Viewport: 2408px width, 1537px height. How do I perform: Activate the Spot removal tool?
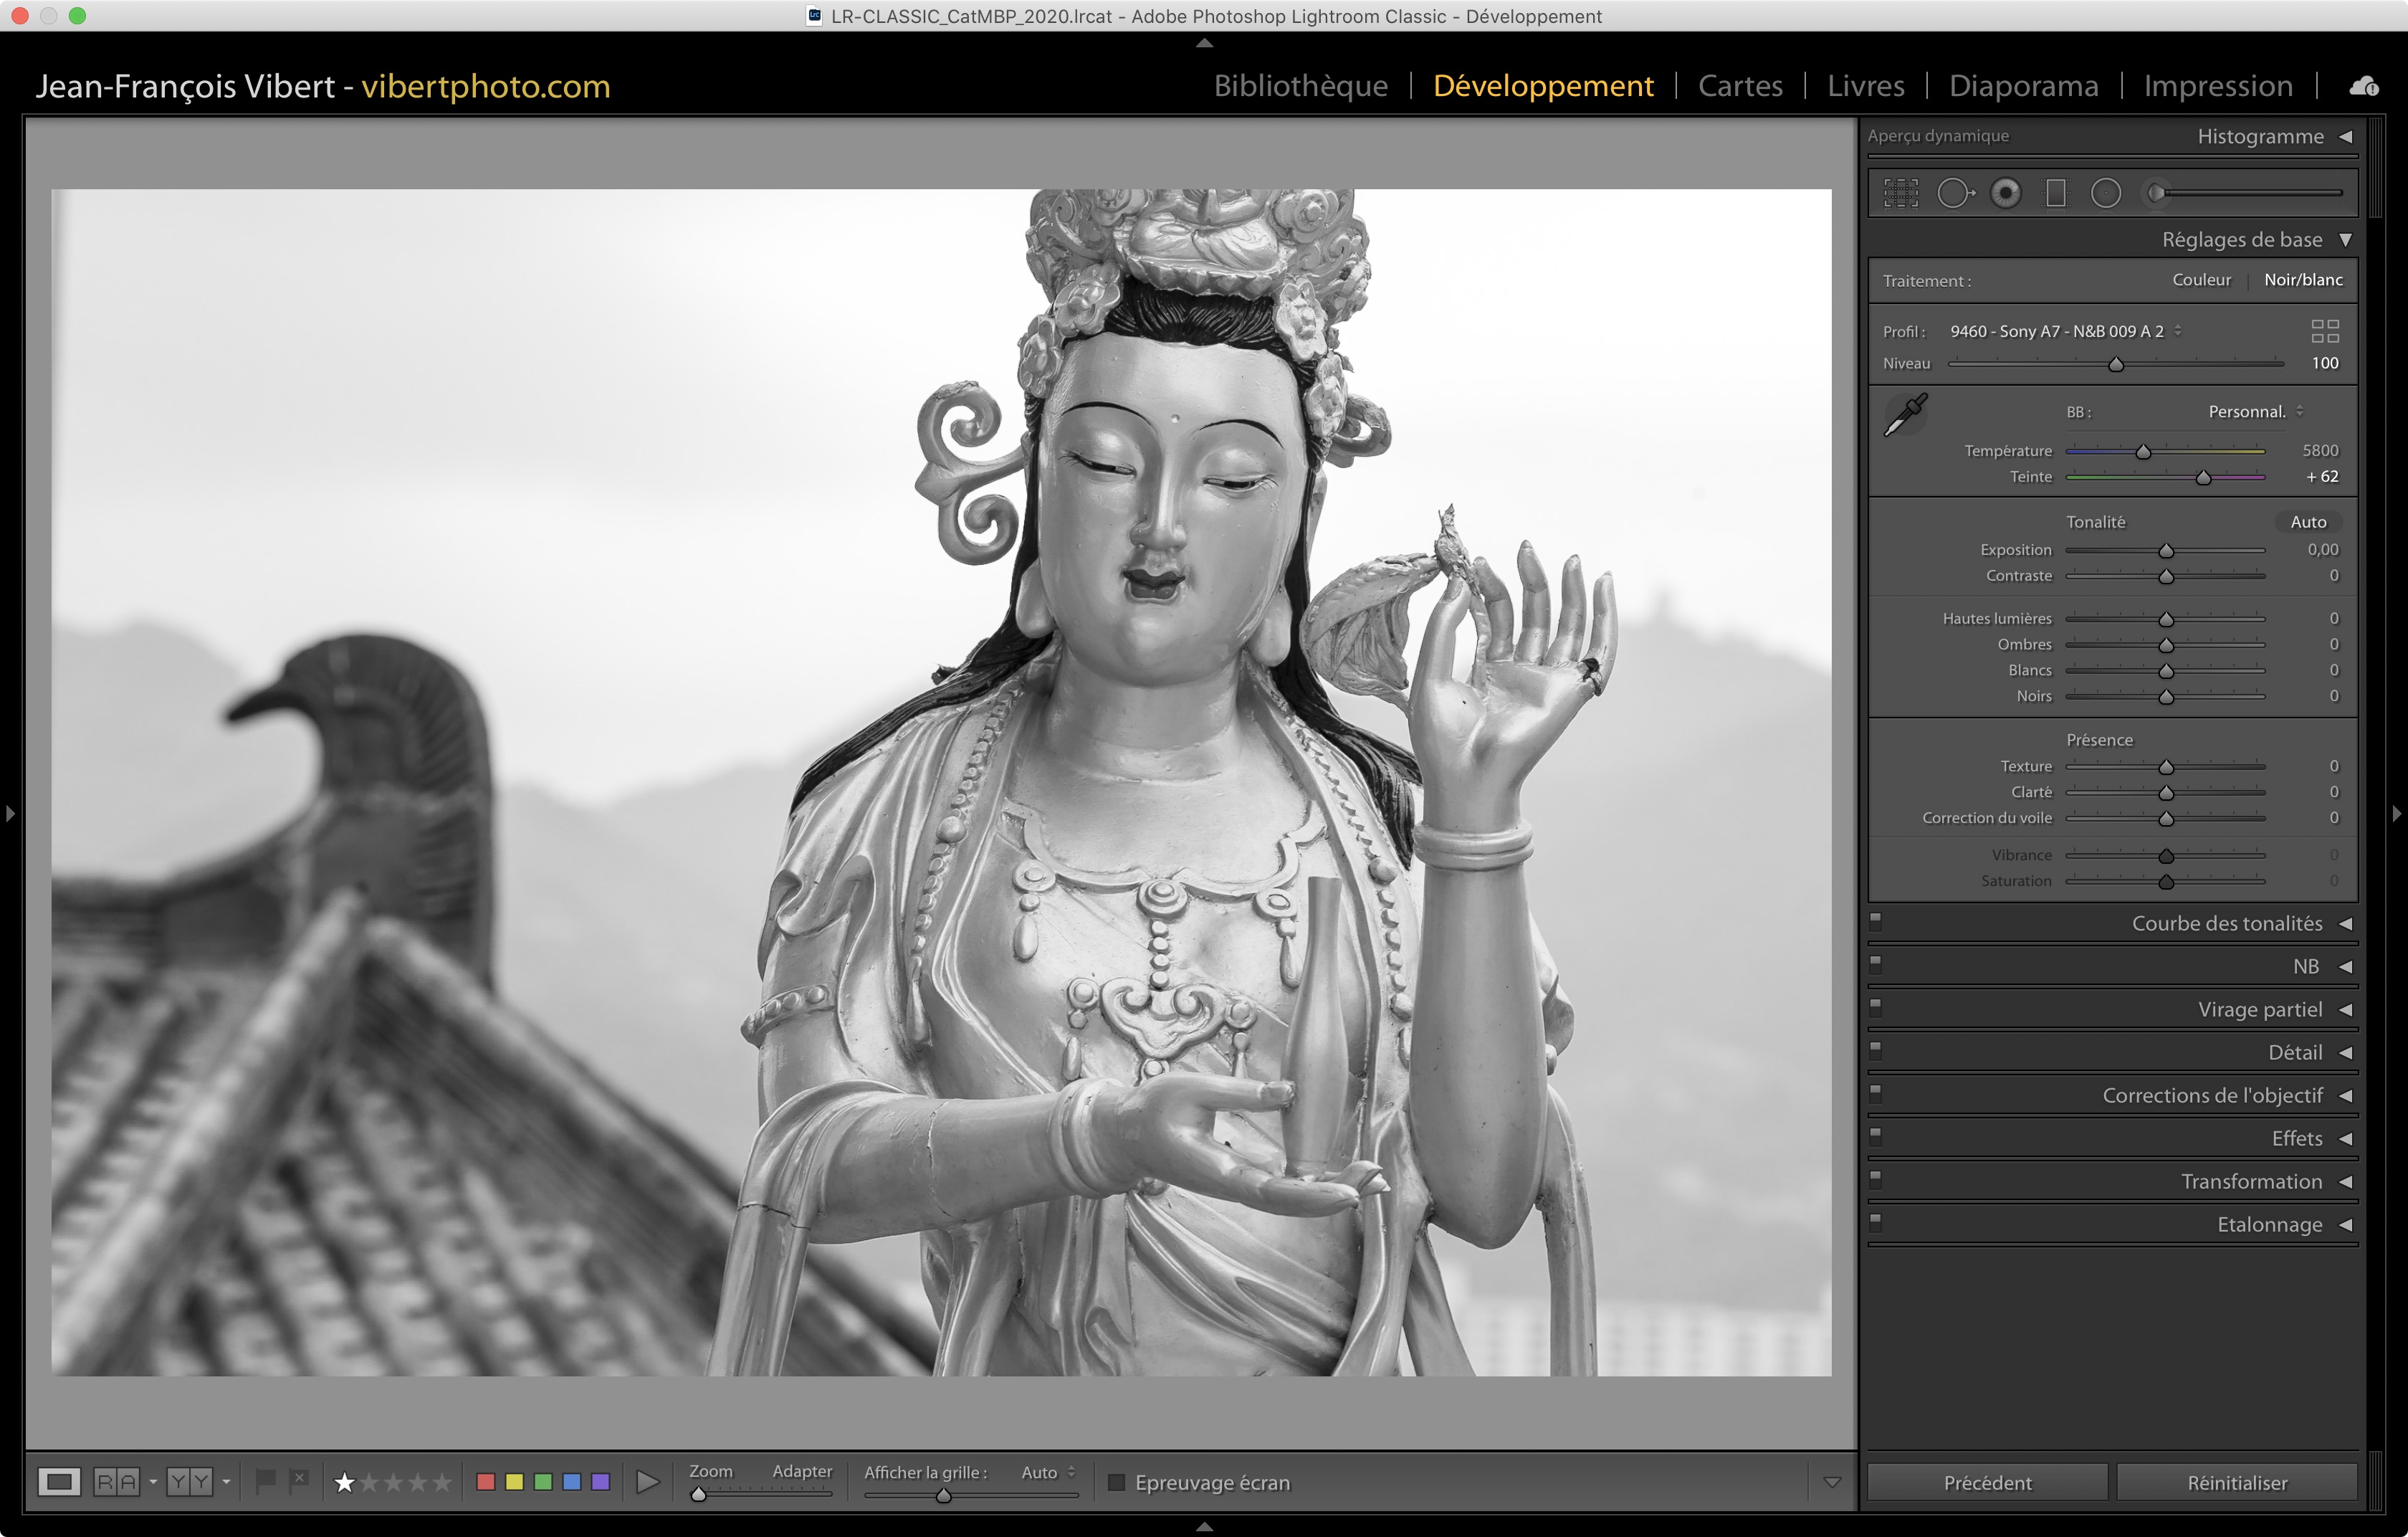[1954, 193]
